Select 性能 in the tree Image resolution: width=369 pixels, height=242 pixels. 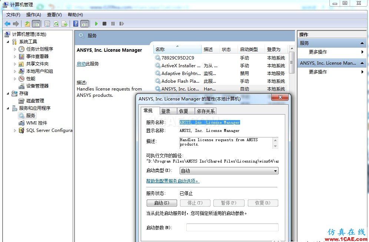(x=31, y=78)
